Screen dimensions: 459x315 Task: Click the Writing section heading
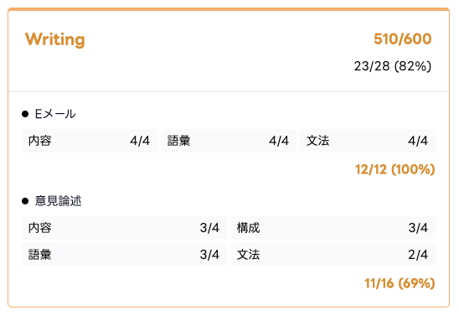(x=55, y=39)
